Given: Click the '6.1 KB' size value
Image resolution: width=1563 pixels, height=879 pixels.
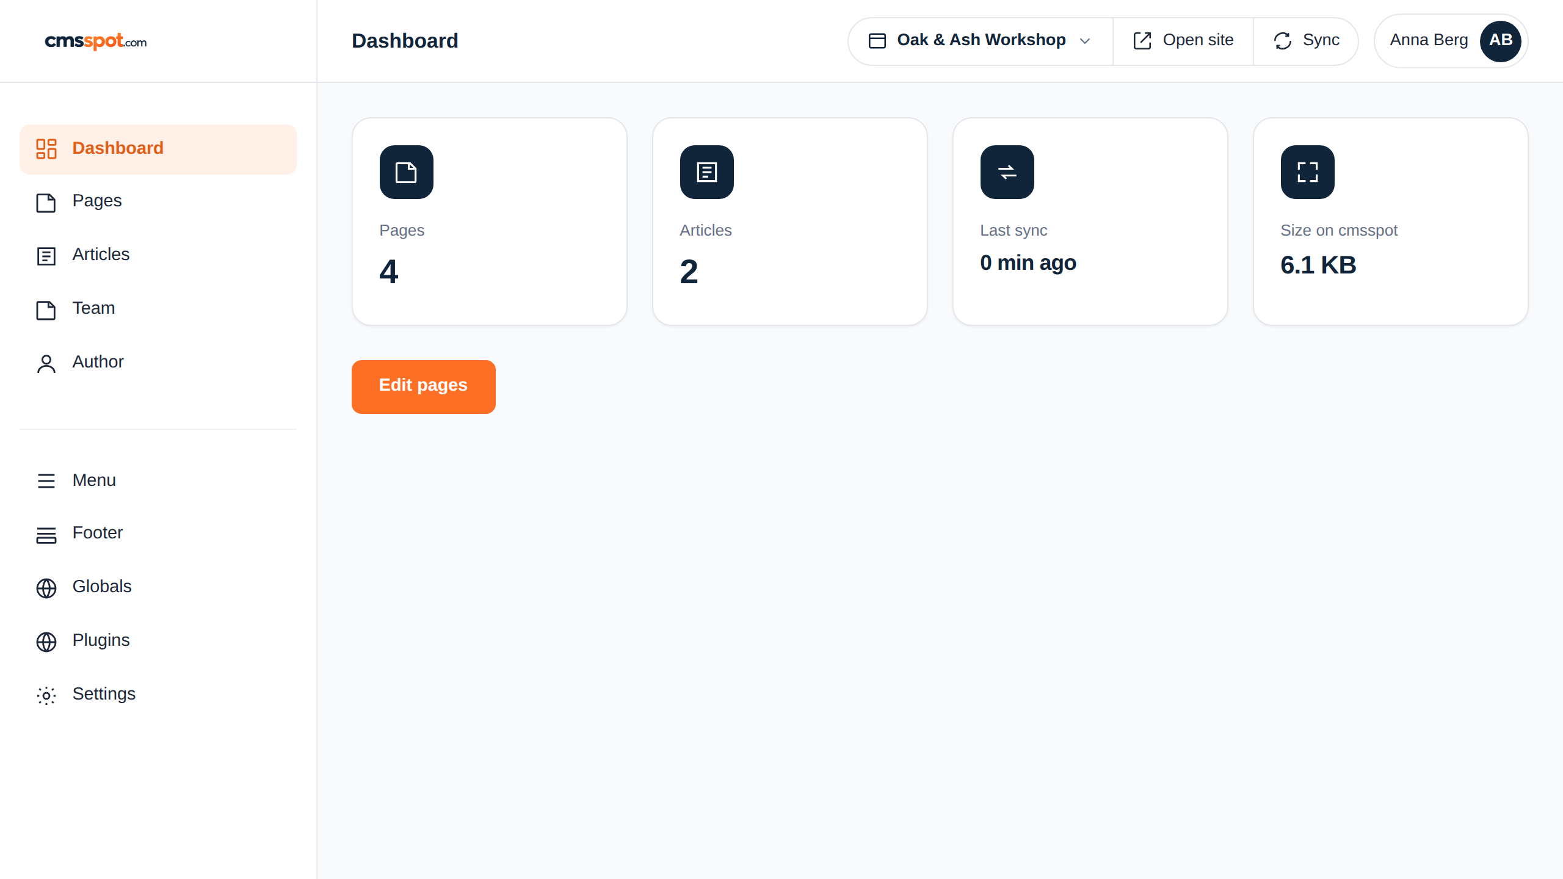Looking at the screenshot, I should click(1318, 266).
